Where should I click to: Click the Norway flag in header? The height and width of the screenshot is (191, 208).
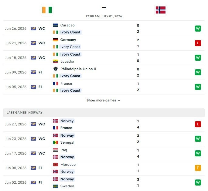[x=161, y=10]
